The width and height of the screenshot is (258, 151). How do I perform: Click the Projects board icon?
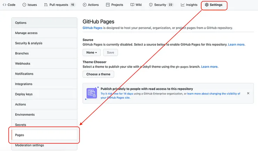(108, 5)
